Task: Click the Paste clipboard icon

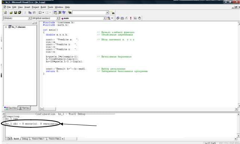Action: click(x=34, y=13)
